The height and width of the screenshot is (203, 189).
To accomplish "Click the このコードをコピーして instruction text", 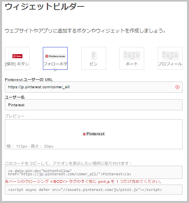I will 68,163.
